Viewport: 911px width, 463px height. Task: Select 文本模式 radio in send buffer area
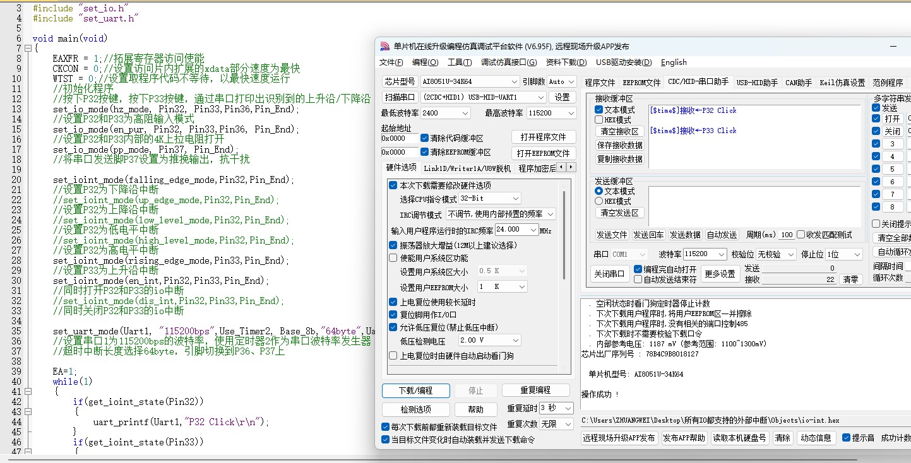[x=598, y=191]
